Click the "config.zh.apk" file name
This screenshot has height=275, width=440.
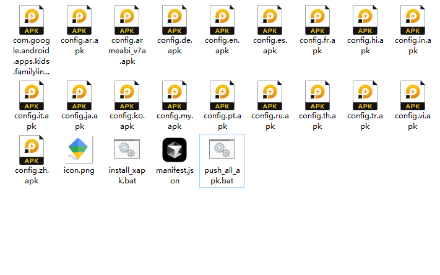[32, 175]
